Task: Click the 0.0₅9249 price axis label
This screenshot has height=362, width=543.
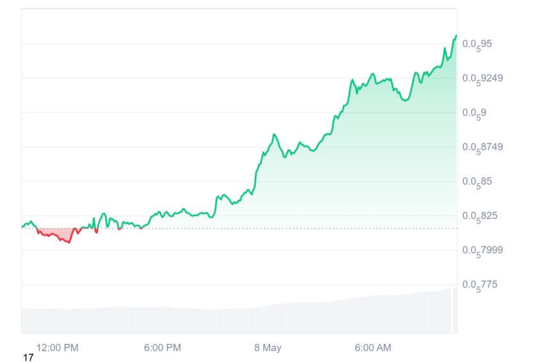Action: [482, 79]
